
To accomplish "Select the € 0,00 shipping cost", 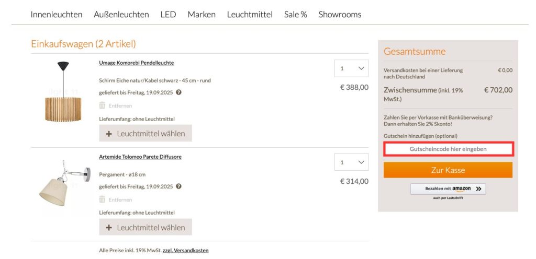I will (505, 70).
